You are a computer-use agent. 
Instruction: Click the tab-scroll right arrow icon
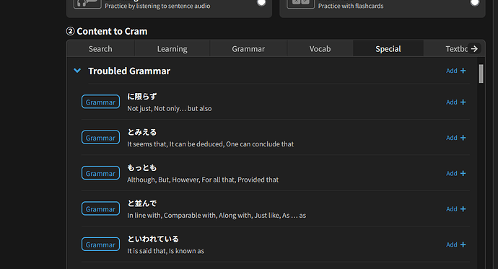tap(474, 48)
